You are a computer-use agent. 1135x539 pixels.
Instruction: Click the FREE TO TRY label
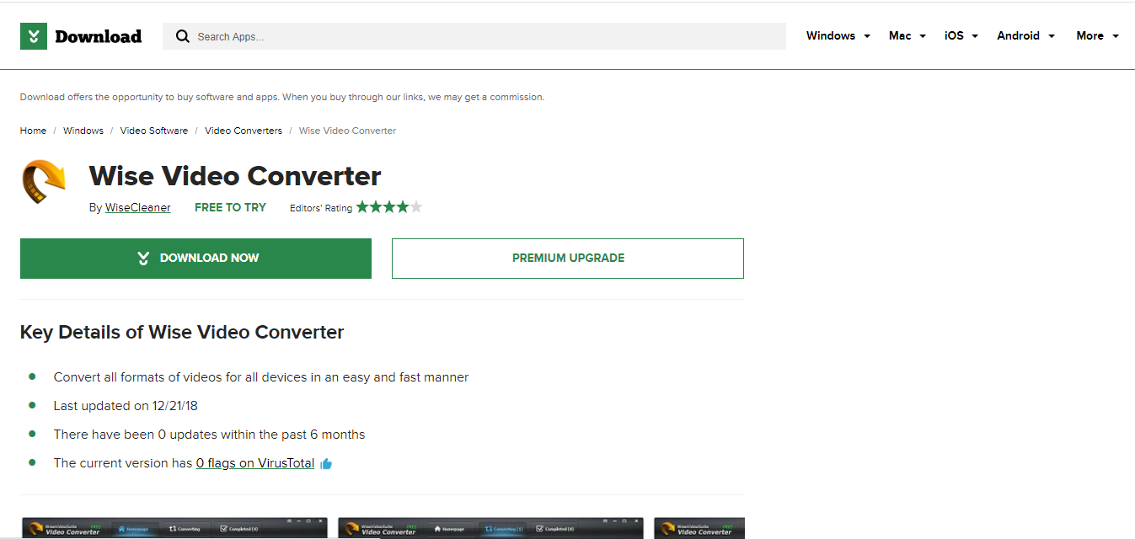click(230, 207)
